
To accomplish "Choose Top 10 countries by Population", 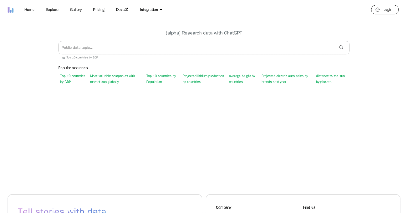I will (x=162, y=79).
